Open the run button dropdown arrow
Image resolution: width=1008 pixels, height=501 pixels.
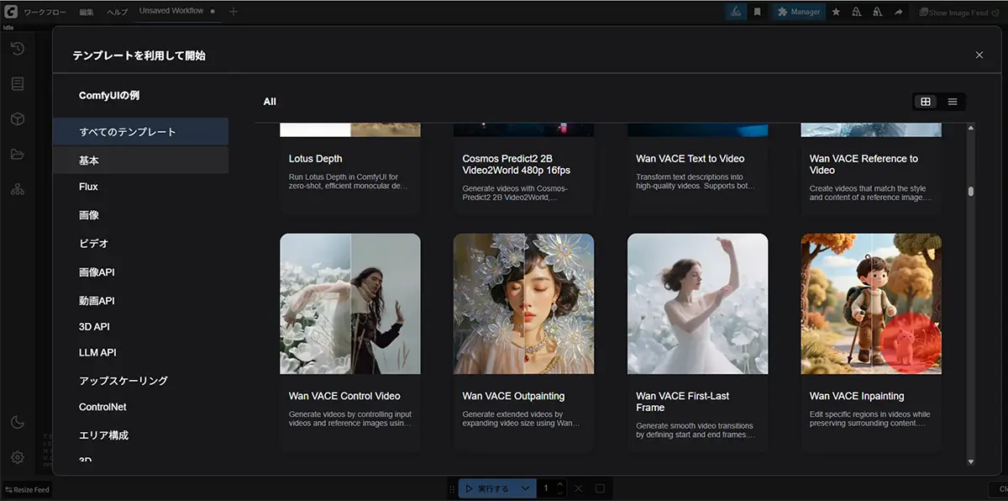point(526,488)
